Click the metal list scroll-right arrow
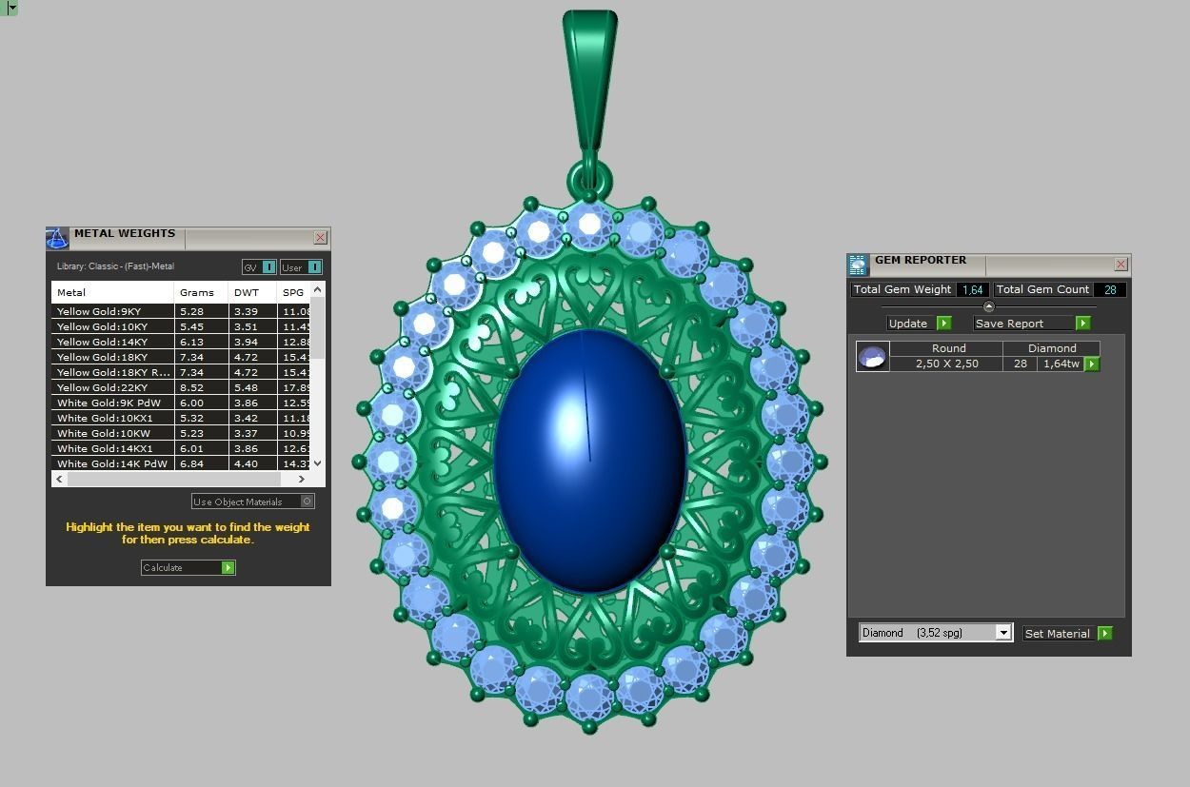Screen dimensions: 1190x787 (302, 479)
